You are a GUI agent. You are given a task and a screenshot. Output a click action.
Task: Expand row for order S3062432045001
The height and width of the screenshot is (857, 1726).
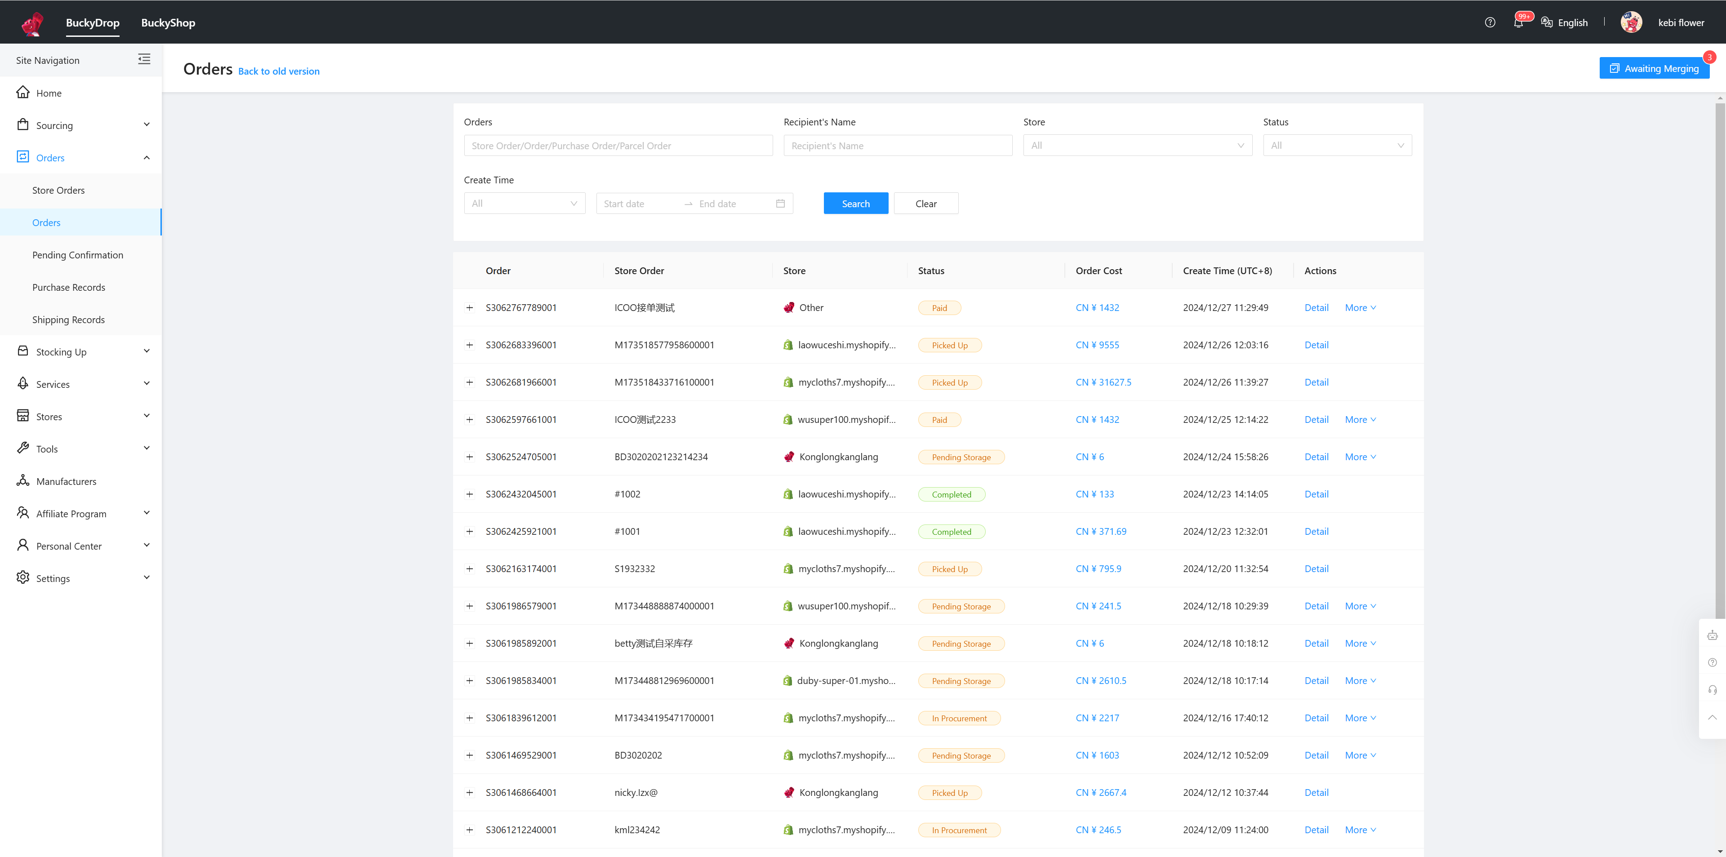point(470,494)
